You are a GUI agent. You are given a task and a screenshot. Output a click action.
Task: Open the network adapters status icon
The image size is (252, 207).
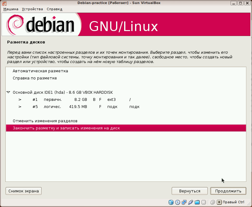coord(184,202)
